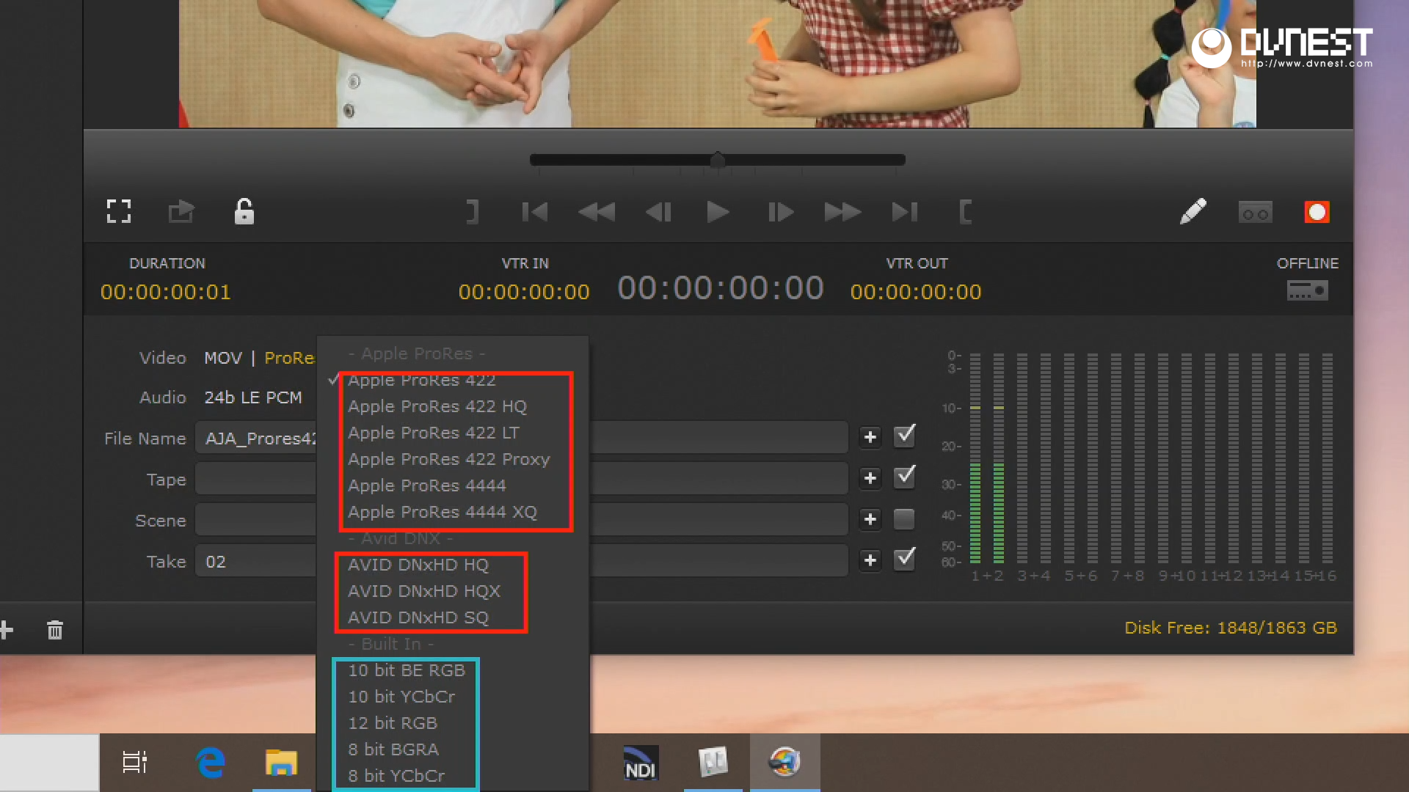Select AVID DNxHD HQX from list
1409x792 pixels.
point(424,591)
